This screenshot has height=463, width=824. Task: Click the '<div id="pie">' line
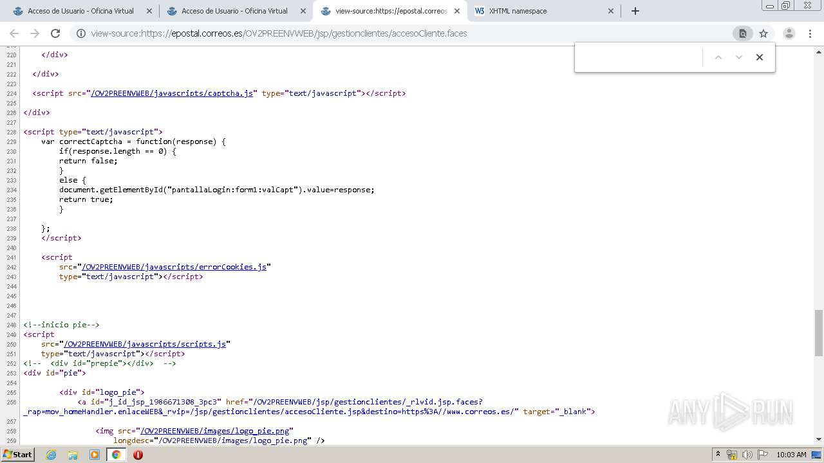55,373
